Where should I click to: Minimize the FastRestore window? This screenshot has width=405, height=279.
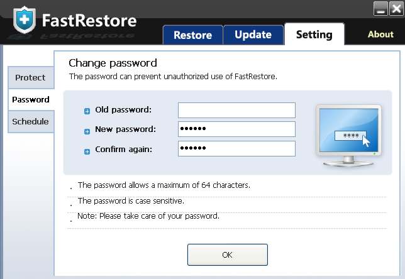pos(381,8)
